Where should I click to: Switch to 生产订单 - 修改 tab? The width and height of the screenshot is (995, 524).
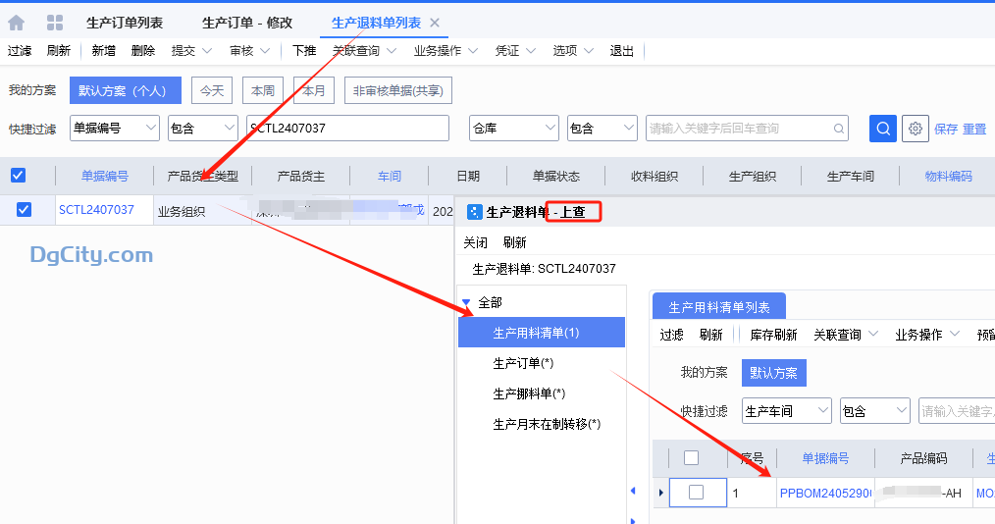click(247, 23)
